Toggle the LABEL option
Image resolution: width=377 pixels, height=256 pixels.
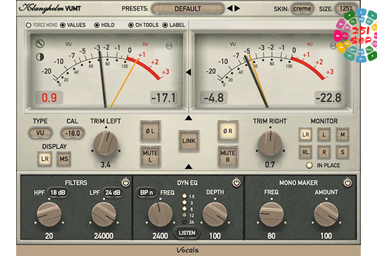[174, 25]
